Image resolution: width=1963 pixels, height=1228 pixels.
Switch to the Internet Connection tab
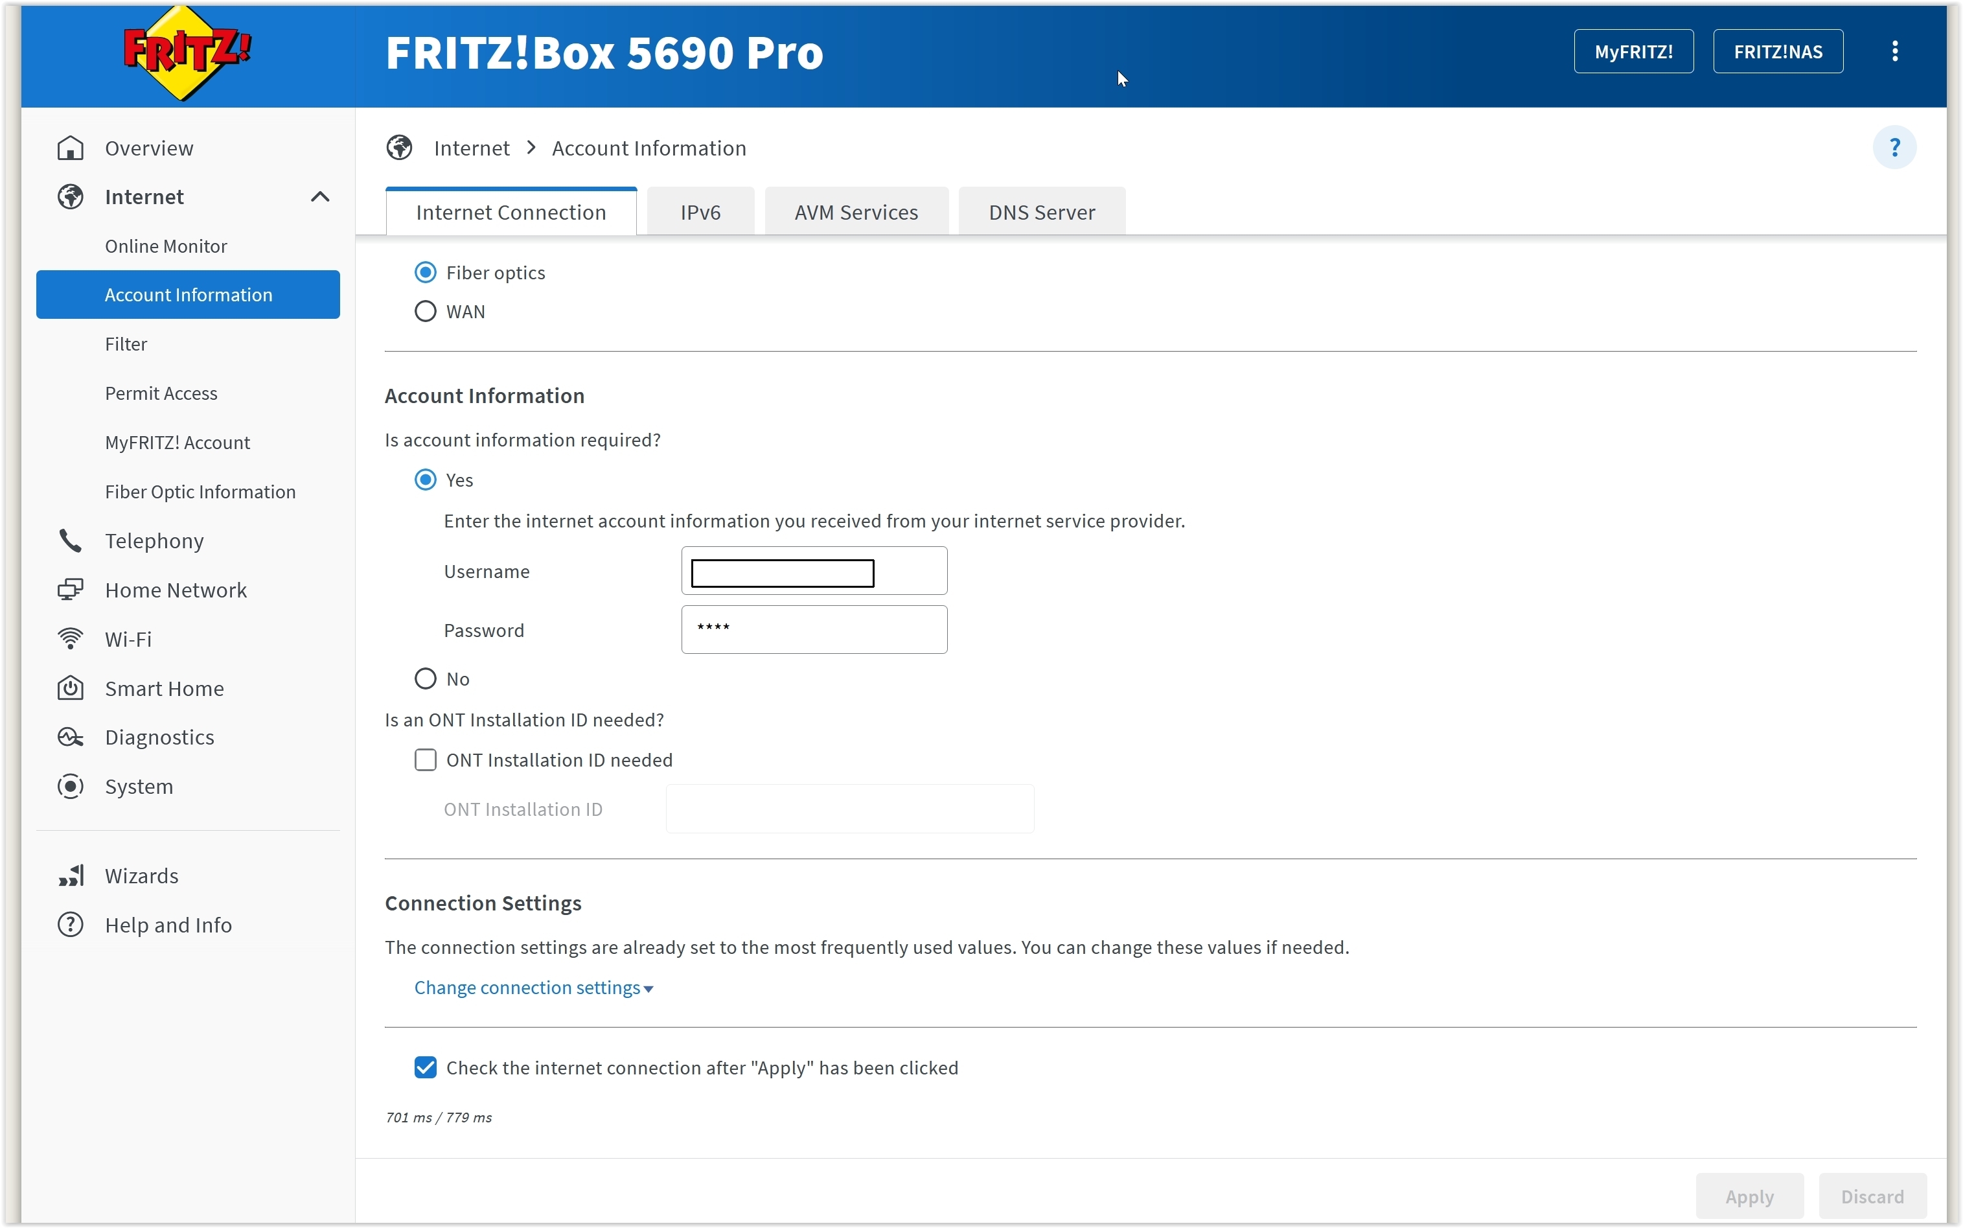coord(511,212)
